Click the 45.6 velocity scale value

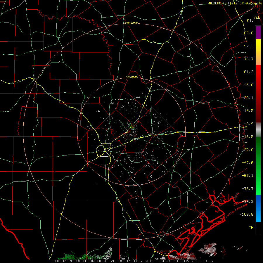[249, 85]
